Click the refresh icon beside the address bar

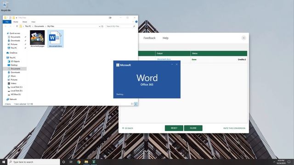pos(102,27)
